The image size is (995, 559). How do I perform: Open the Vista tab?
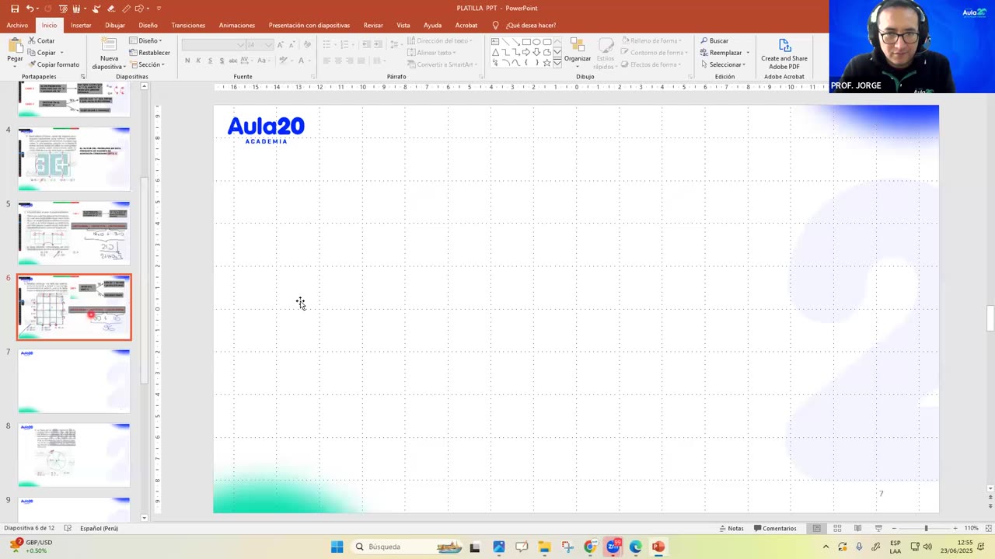tap(403, 25)
